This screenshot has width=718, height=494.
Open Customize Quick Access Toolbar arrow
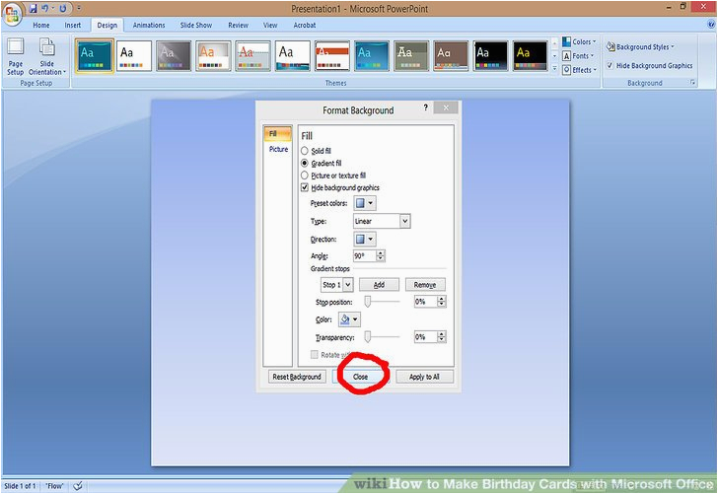tap(78, 8)
